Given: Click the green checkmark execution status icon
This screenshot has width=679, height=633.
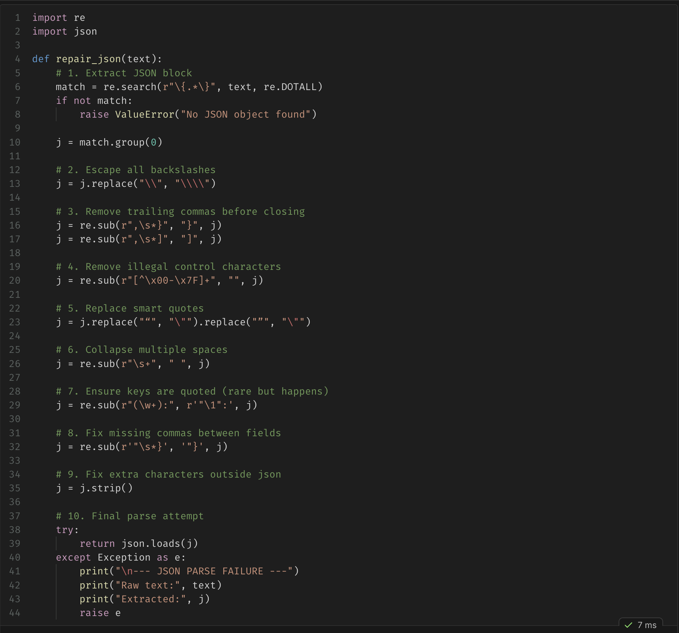Looking at the screenshot, I should 628,625.
